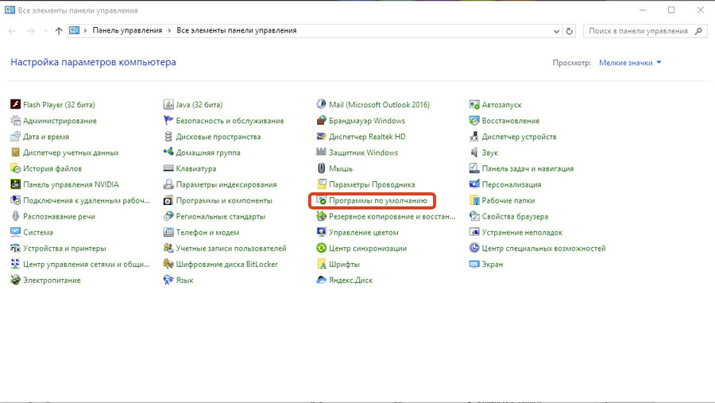Image resolution: width=715 pixels, height=403 pixels.
Task: Click the Forward navigation arrow
Action: (30, 30)
